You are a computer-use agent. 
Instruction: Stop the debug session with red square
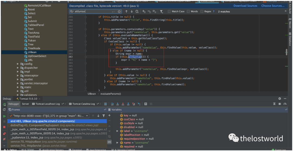click(x=4, y=127)
